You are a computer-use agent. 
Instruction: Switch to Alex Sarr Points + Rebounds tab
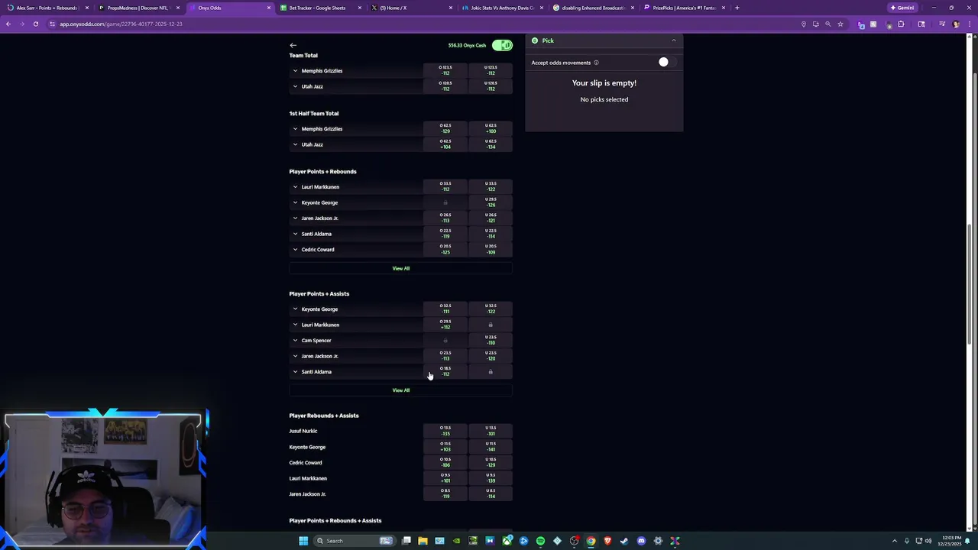[47, 8]
